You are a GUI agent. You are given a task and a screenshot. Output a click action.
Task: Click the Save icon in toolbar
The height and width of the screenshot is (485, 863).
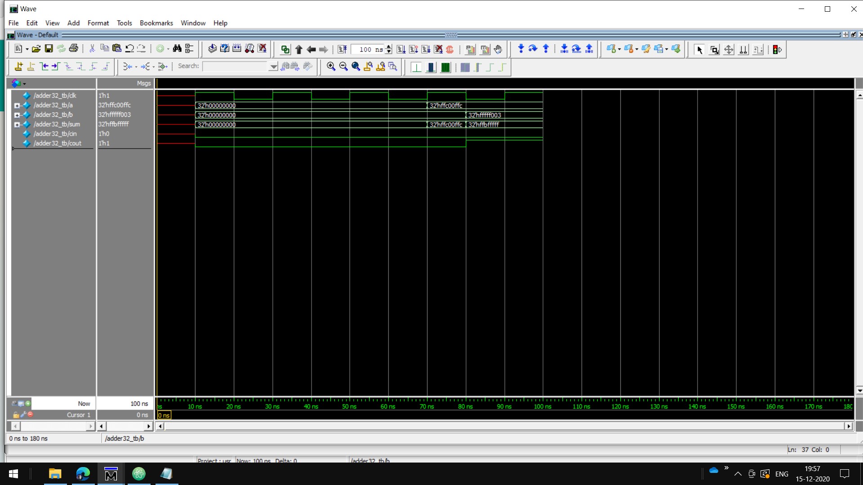(x=49, y=49)
